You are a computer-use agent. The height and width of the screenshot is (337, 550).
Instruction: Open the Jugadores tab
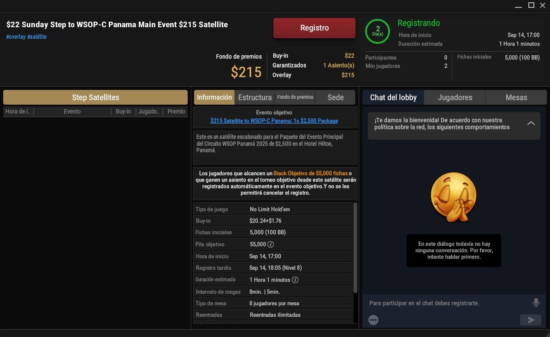(x=455, y=97)
